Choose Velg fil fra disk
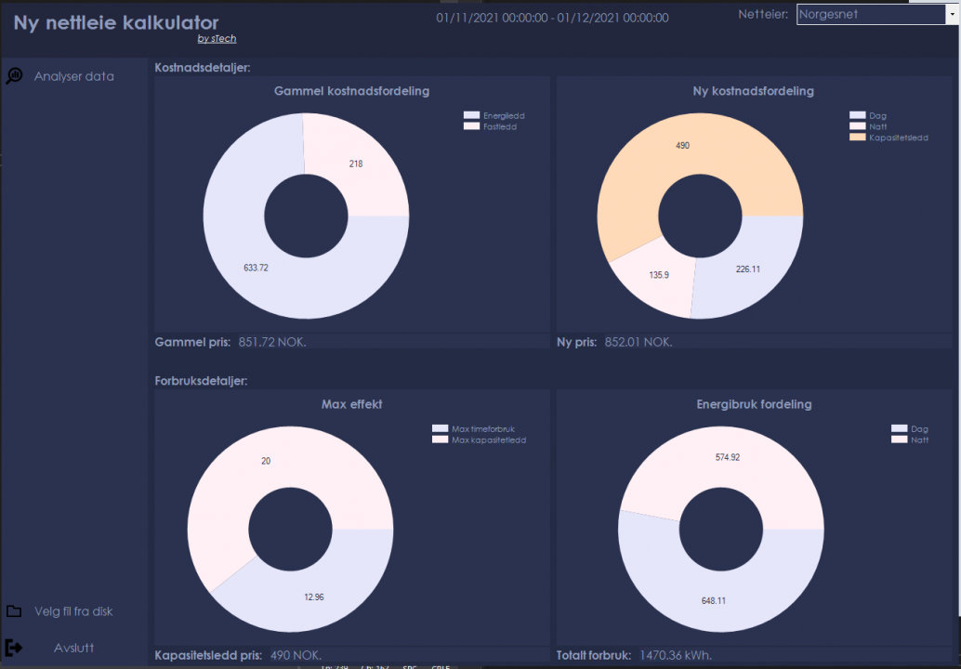The height and width of the screenshot is (669, 961). coord(73,611)
